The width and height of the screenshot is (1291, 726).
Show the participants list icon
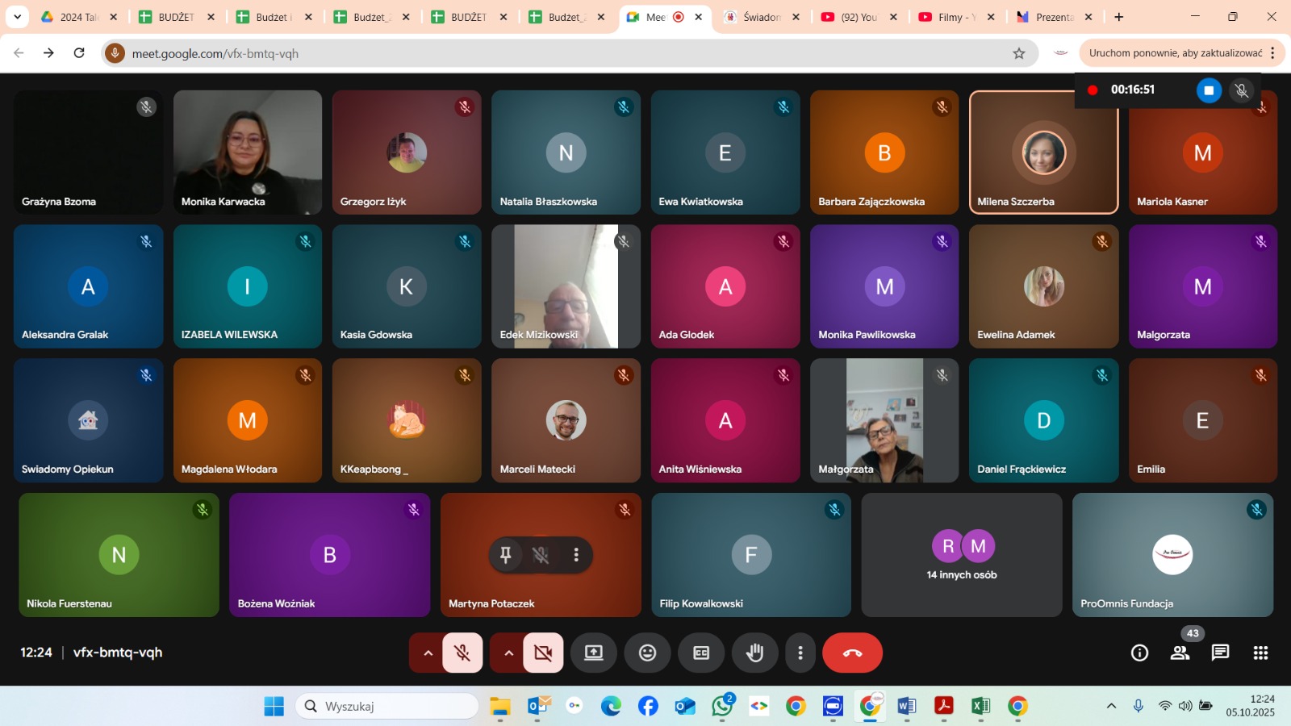click(1180, 653)
